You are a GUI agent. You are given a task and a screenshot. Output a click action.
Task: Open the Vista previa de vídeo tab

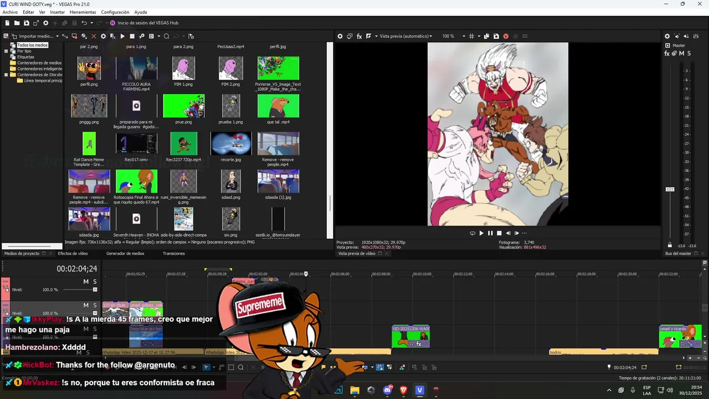[x=356, y=253]
